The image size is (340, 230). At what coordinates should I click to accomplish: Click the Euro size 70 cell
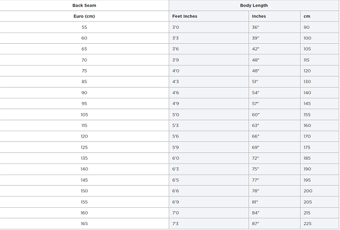[84, 60]
